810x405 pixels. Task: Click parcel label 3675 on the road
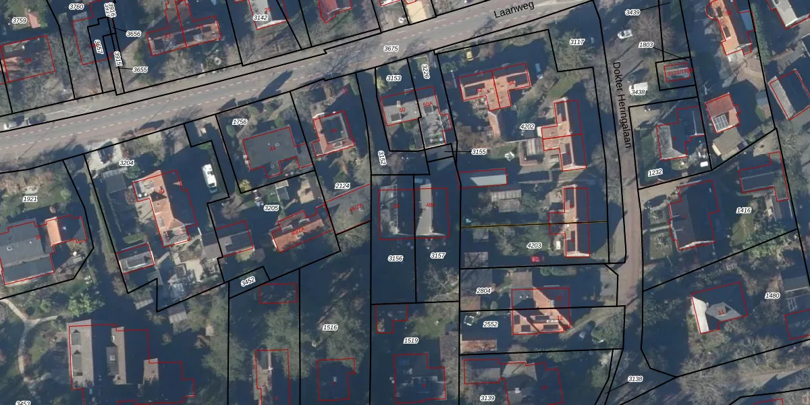pos(391,49)
